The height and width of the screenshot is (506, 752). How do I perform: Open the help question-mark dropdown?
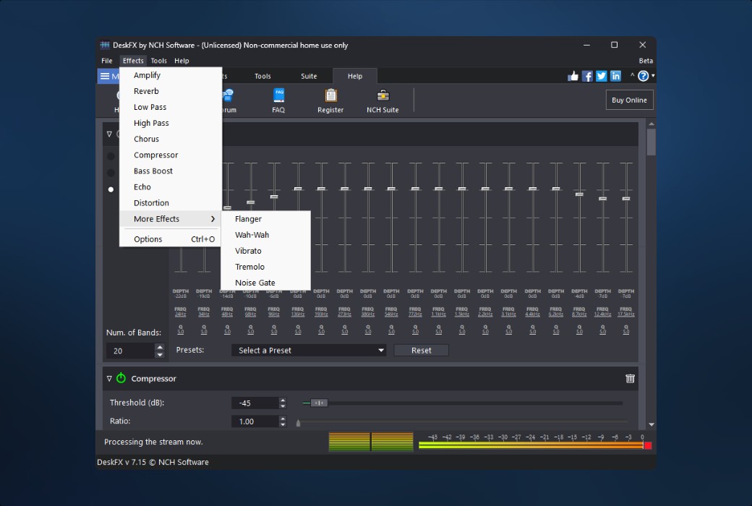click(644, 76)
